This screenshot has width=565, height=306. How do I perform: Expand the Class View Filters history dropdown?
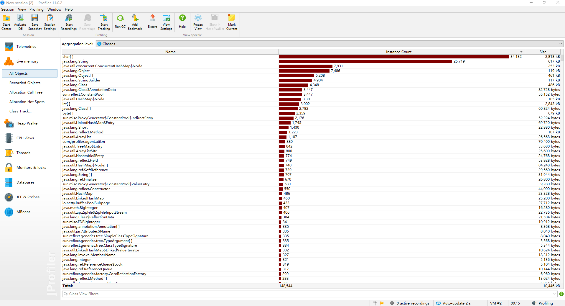pyautogui.click(x=555, y=294)
